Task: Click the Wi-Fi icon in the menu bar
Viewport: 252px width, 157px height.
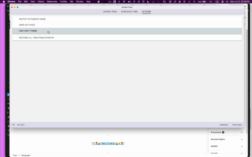Action: coord(124,2)
